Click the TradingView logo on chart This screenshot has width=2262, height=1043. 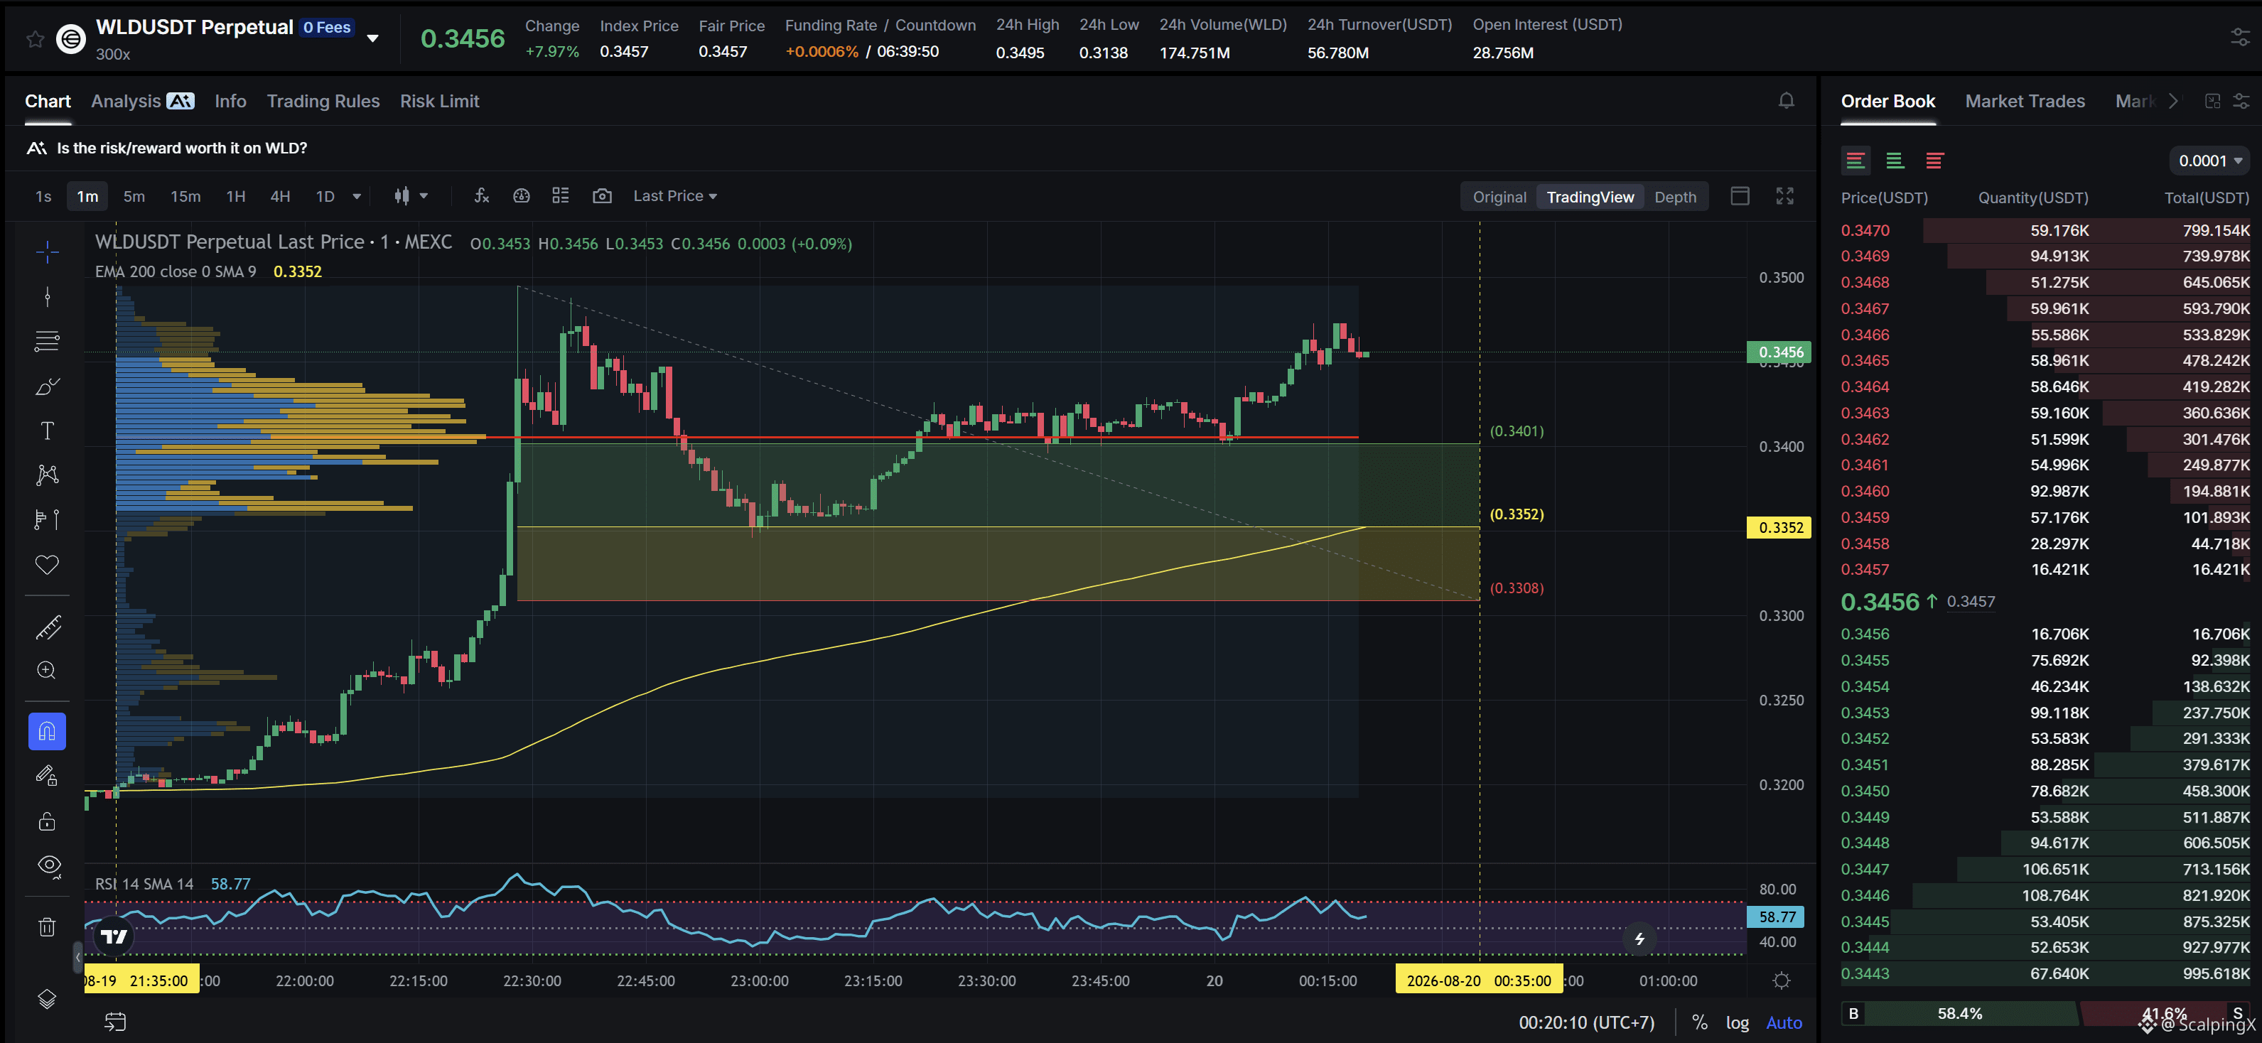[x=114, y=936]
